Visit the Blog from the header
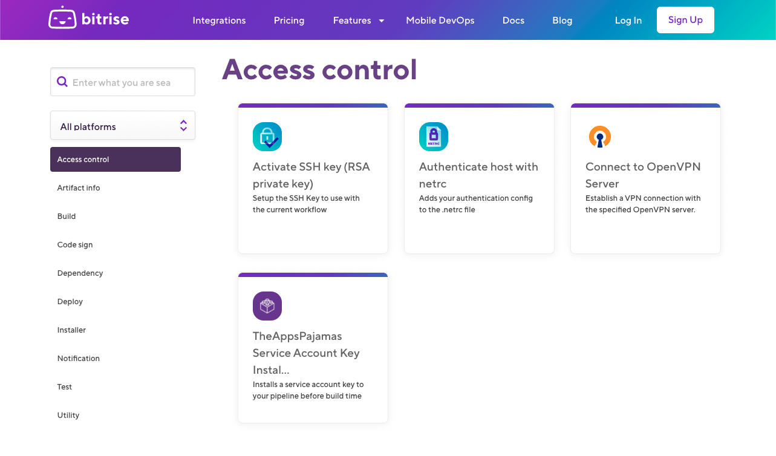 coord(562,21)
